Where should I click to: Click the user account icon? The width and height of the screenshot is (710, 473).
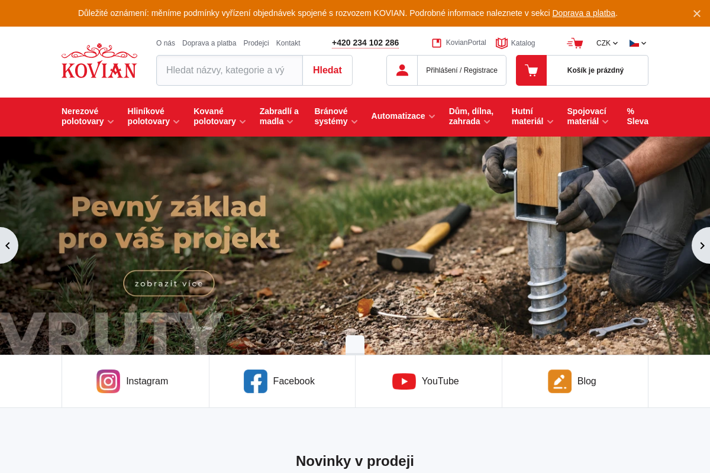point(402,70)
